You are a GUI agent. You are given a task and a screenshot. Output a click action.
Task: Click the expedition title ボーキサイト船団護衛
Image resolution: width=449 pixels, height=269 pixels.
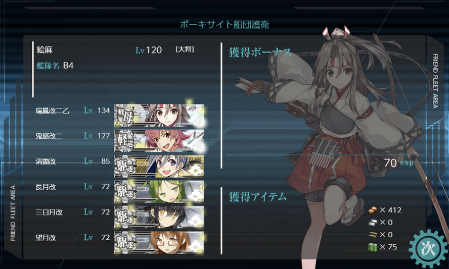(224, 24)
